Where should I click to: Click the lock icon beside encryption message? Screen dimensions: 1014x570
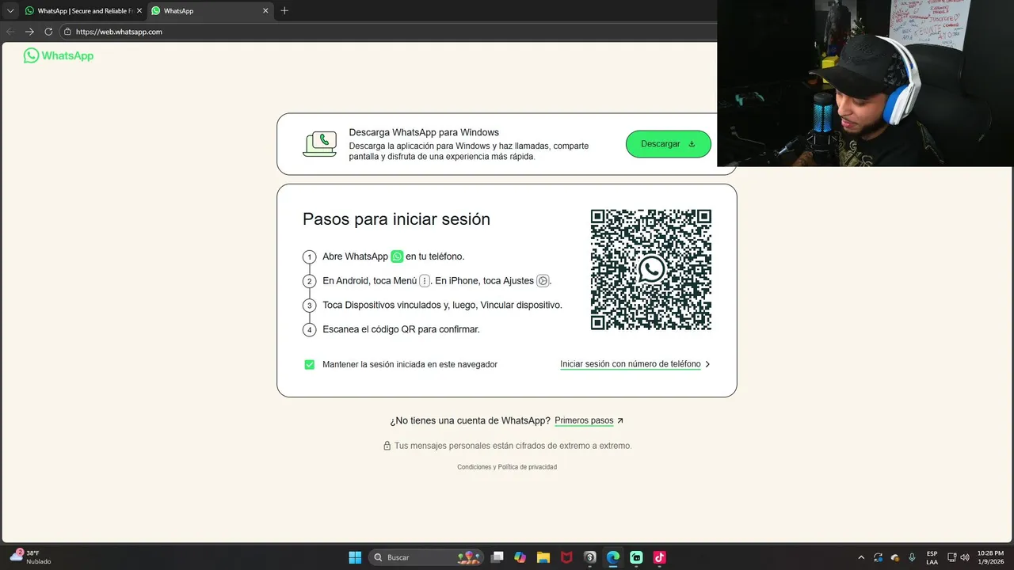pos(387,446)
